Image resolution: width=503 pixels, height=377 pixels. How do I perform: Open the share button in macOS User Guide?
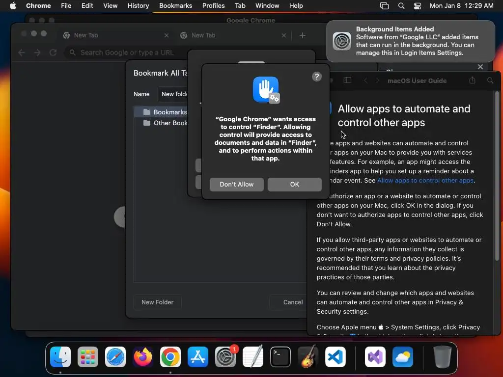[x=472, y=80]
